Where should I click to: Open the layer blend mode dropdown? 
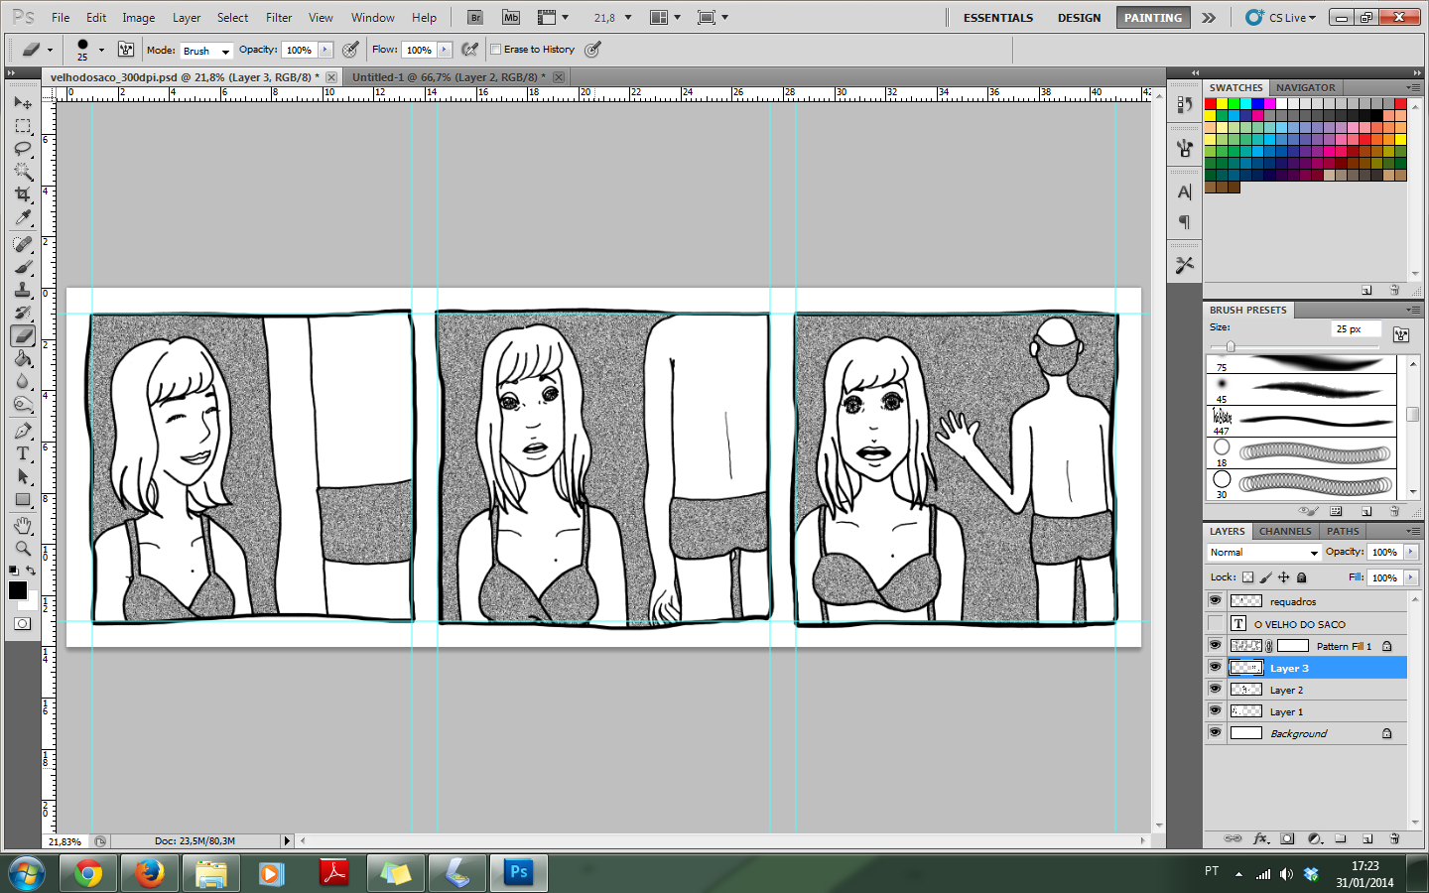(1263, 552)
